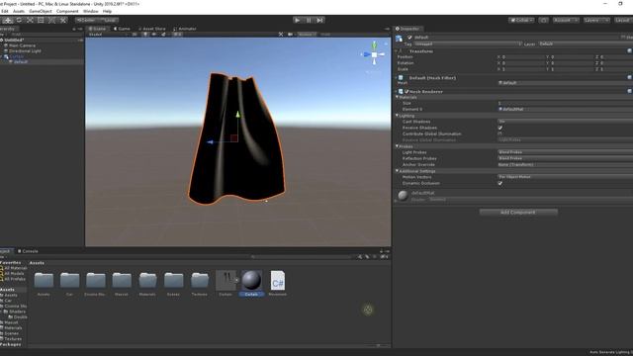The height and width of the screenshot is (356, 633).
Task: Toggle scene lighting in Scene view
Action: click(145, 35)
